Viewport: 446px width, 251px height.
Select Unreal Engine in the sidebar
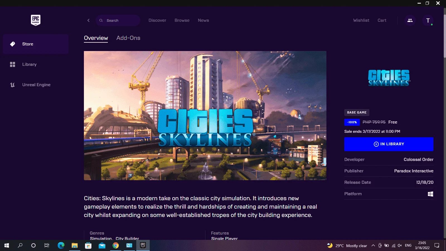pyautogui.click(x=36, y=85)
